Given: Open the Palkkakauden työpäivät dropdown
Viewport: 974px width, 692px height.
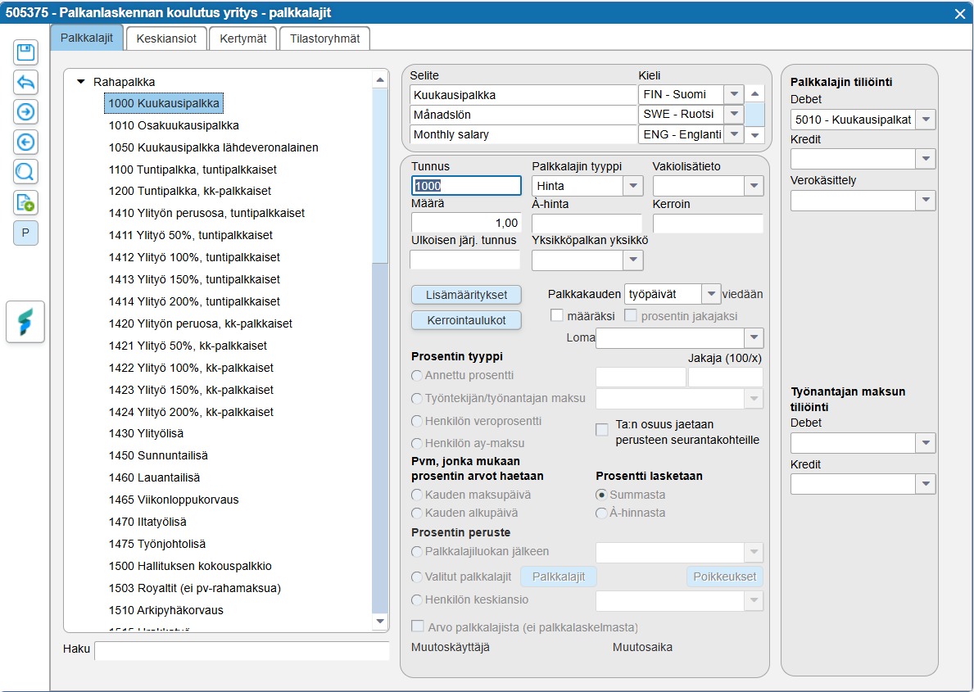Looking at the screenshot, I should [711, 294].
